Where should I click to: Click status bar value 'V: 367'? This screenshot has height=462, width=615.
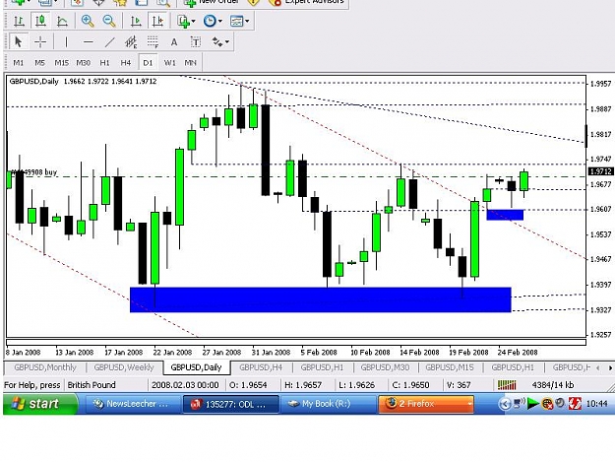459,385
